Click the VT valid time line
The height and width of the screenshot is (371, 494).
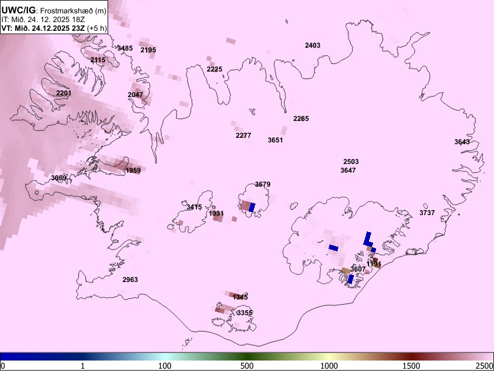54,28
